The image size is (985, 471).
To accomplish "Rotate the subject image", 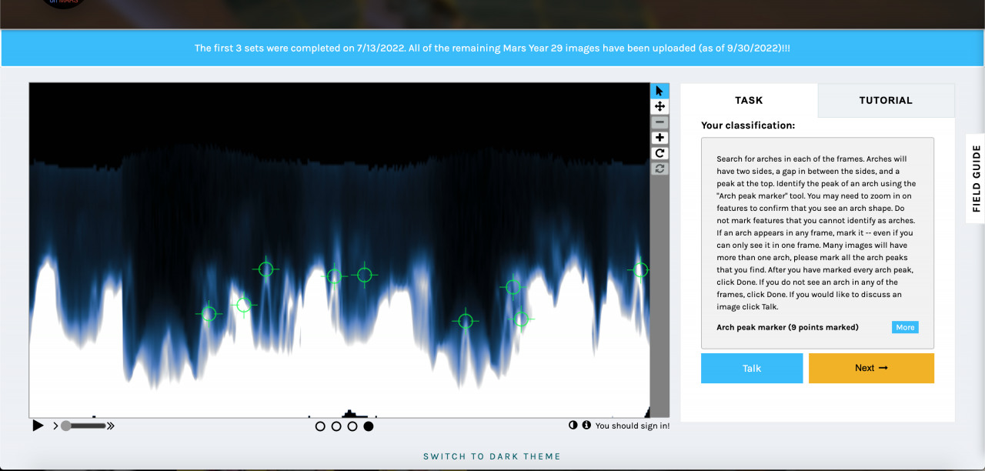I will [659, 153].
